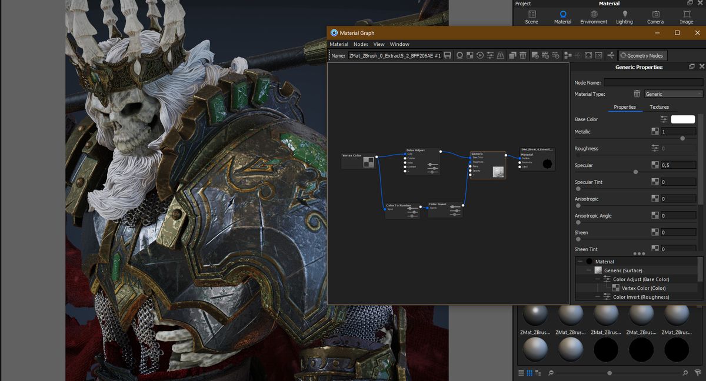Viewport: 706px width, 381px height.
Task: Delete the material with the trash icon
Action: click(x=522, y=55)
